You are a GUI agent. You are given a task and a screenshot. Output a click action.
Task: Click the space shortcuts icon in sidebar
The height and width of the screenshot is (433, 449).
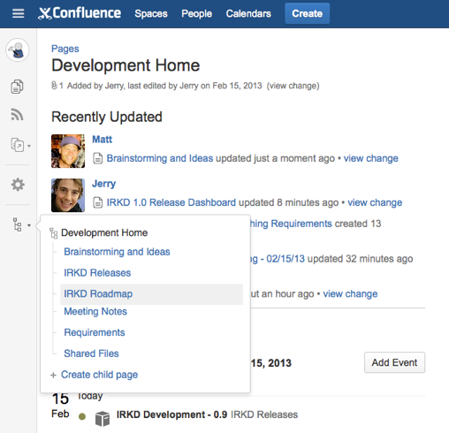[17, 145]
